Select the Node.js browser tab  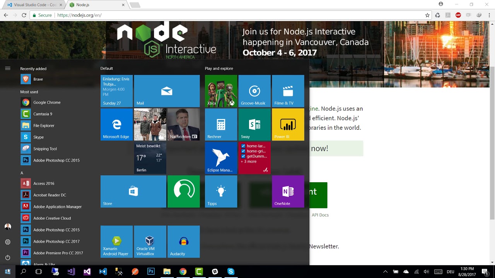coord(97,5)
